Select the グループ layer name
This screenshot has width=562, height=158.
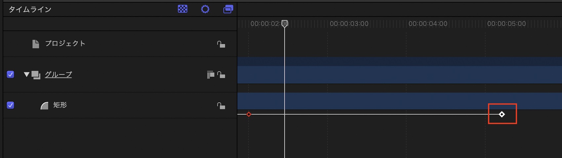pos(59,75)
